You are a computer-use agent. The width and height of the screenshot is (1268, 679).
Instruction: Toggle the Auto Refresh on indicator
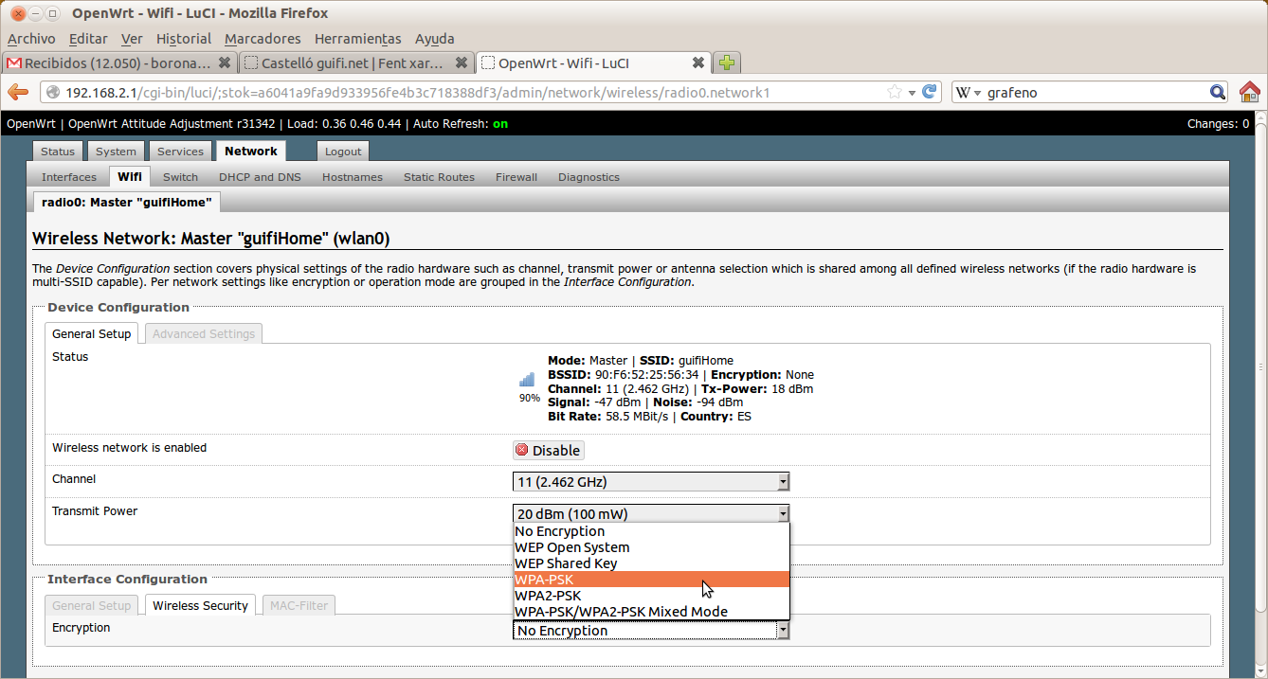(x=499, y=124)
